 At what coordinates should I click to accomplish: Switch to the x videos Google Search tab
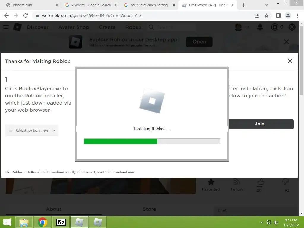pyautogui.click(x=91, y=5)
